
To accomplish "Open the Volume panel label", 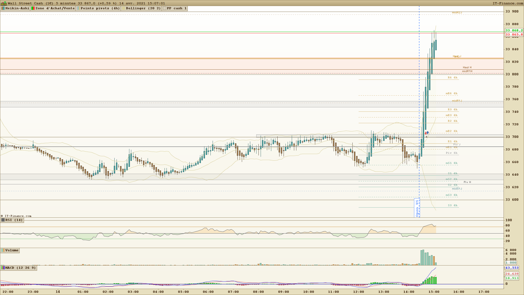I will (12, 250).
